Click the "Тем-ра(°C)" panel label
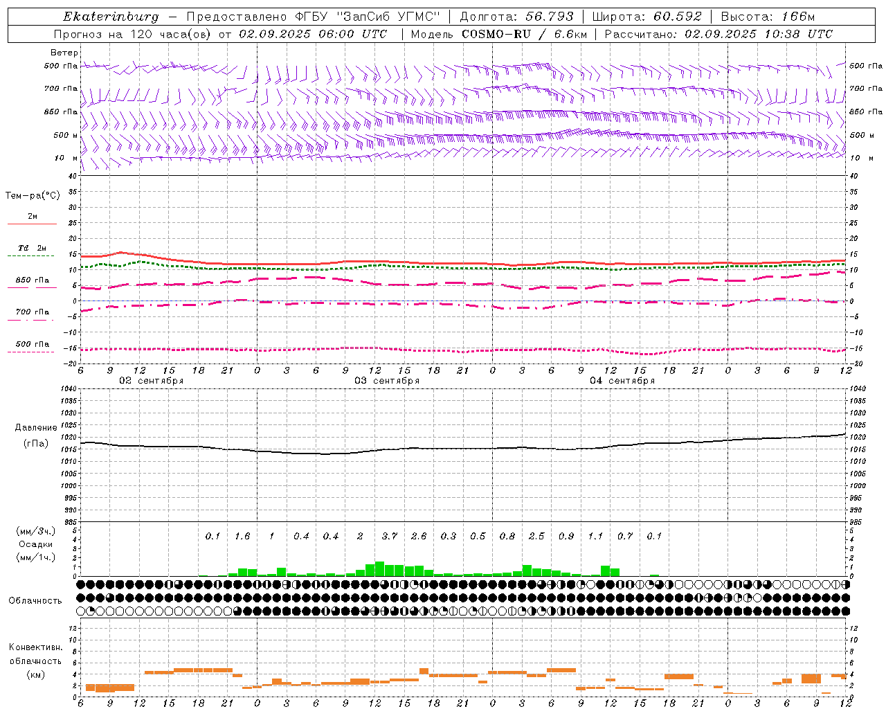 click(x=33, y=196)
